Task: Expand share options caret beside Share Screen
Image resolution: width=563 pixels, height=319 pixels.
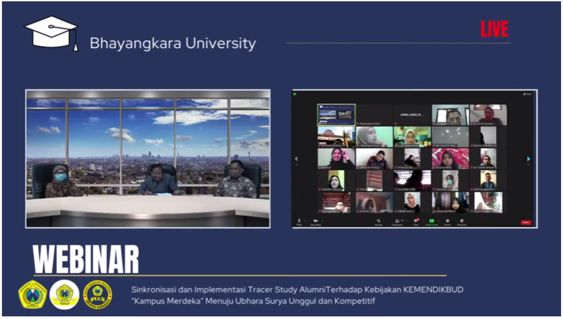Action: click(x=438, y=221)
